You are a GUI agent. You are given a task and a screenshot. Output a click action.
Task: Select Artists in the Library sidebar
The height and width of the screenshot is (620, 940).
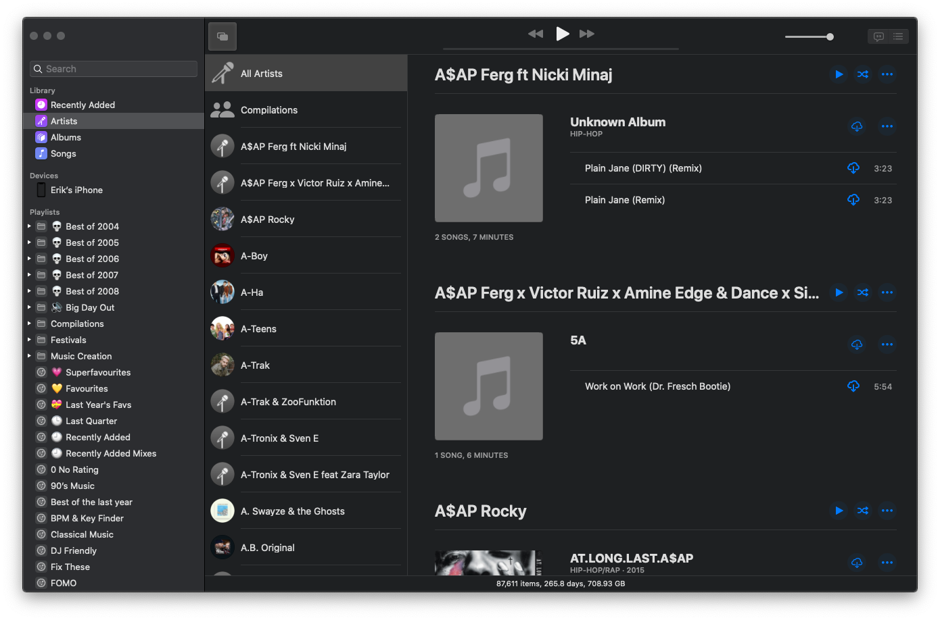(x=114, y=121)
